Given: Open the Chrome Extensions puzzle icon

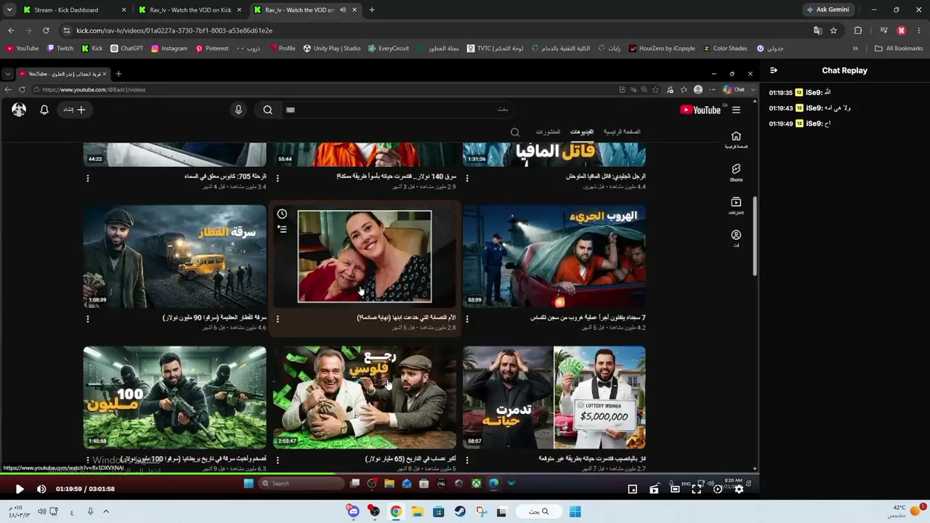Looking at the screenshot, I should 858,31.
